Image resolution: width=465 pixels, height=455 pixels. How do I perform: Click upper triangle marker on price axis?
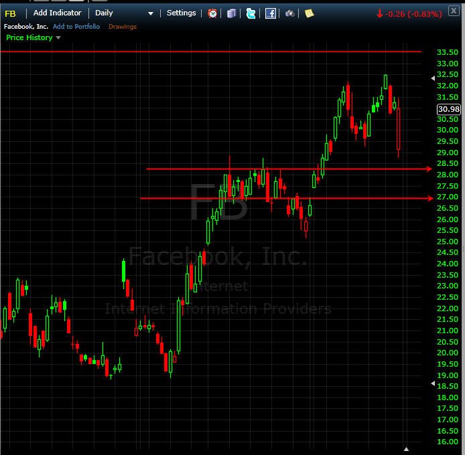click(x=433, y=78)
